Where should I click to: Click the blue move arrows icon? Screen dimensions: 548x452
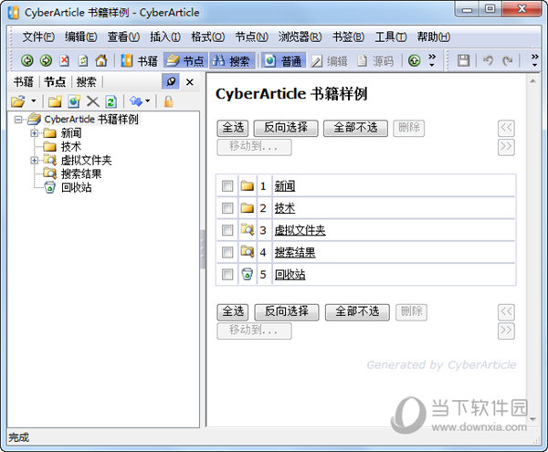[x=135, y=101]
